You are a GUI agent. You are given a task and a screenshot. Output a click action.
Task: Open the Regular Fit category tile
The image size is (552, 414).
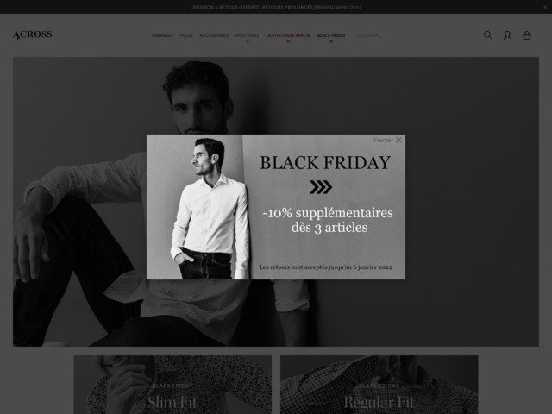pyautogui.click(x=379, y=385)
